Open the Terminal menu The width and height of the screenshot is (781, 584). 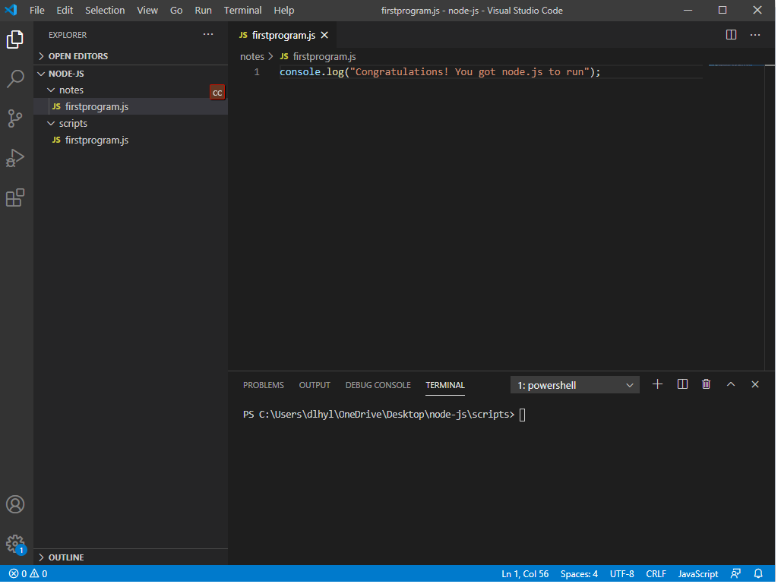242,10
